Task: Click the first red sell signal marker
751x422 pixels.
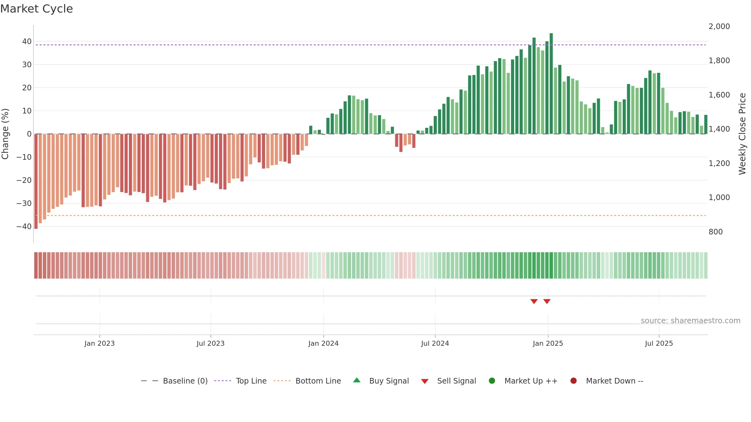Action: (534, 301)
